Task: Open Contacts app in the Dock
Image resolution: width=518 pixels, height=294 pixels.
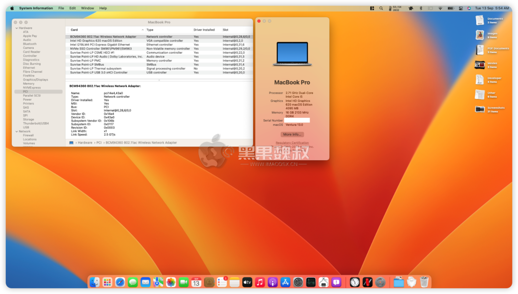Action: click(209, 282)
